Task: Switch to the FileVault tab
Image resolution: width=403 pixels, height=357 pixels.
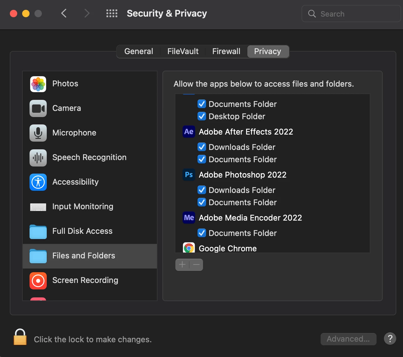Action: click(183, 51)
